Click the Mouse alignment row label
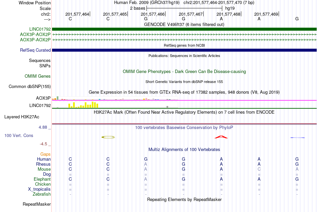Screen dimensions: 317x212 (44, 169)
